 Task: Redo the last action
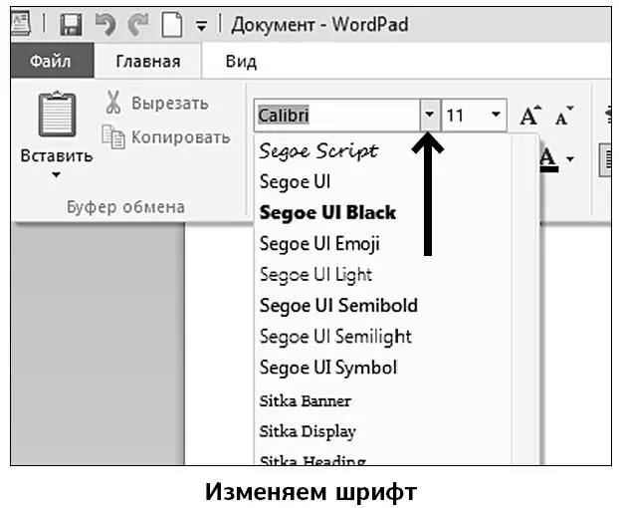(x=138, y=25)
